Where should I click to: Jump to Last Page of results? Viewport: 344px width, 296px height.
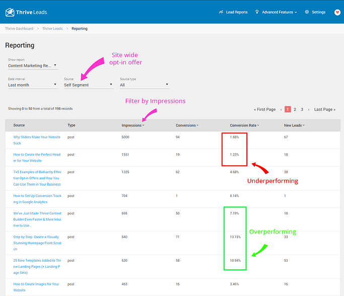pos(325,109)
